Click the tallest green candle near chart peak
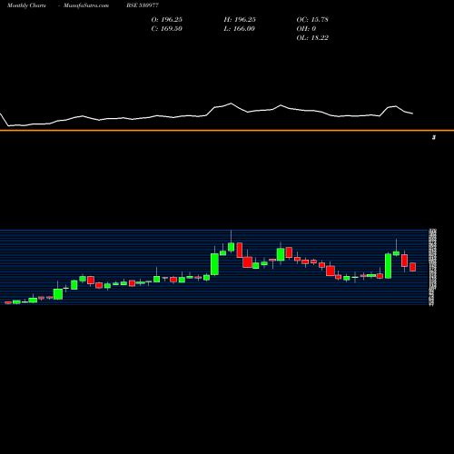454x454 pixels. (214, 264)
